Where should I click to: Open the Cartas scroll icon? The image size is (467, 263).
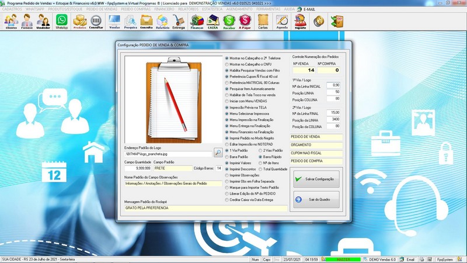(263, 22)
